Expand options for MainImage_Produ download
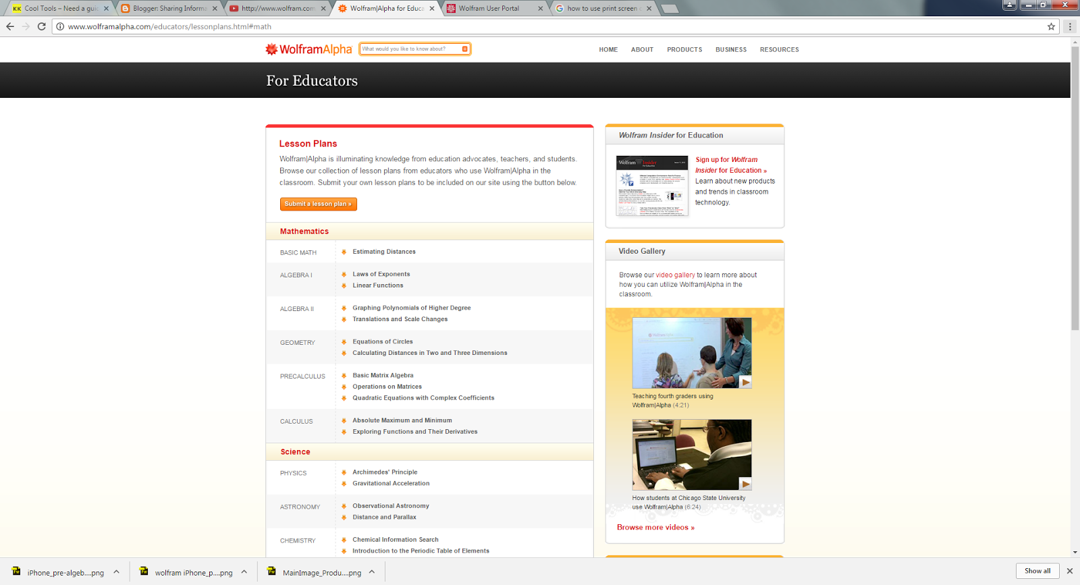The width and height of the screenshot is (1080, 585). [x=371, y=572]
